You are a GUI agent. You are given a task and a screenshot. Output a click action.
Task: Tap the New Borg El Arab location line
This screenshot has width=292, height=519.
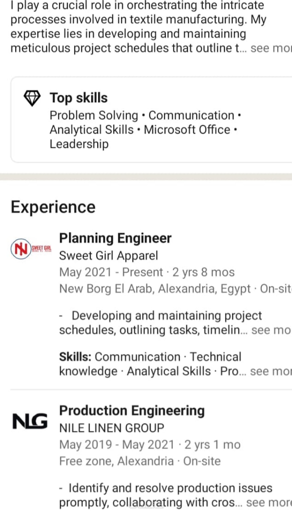coord(155,289)
